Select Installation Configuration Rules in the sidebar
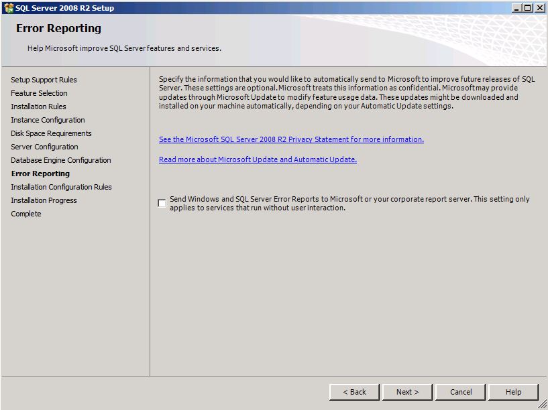The image size is (548, 410). coord(61,187)
